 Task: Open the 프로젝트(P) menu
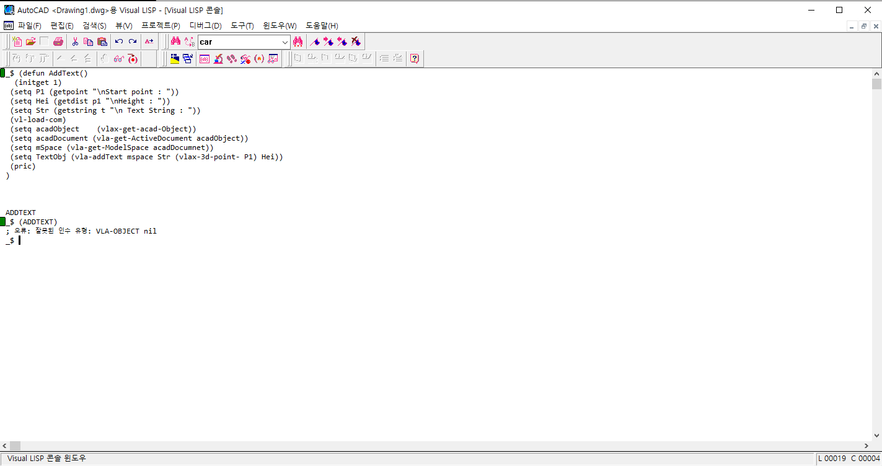161,25
